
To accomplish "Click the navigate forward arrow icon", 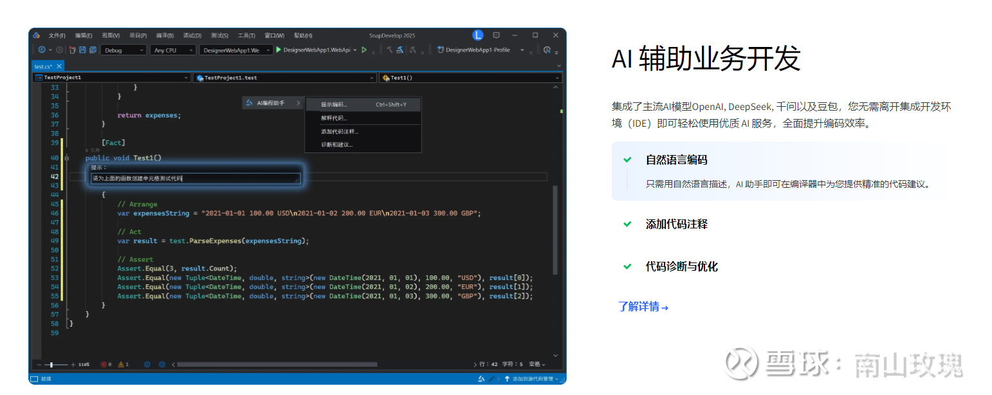I will click(59, 50).
